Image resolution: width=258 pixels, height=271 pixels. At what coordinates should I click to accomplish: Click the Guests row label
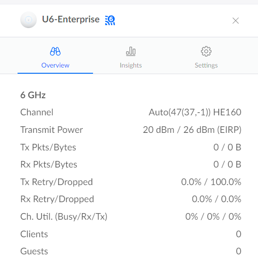tap(34, 251)
